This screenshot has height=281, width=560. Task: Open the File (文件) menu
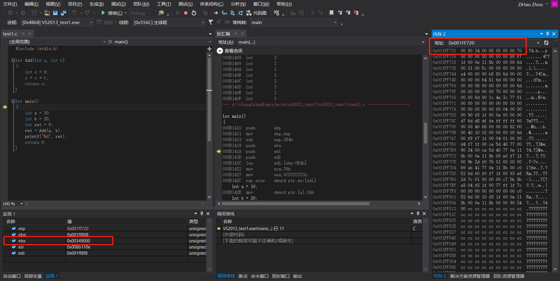click(10, 4)
